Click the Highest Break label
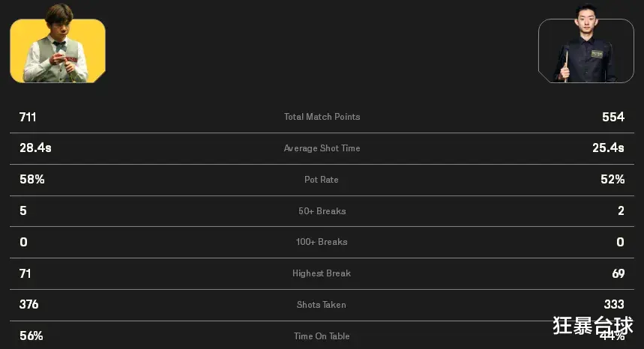Image resolution: width=644 pixels, height=349 pixels. coord(322,273)
